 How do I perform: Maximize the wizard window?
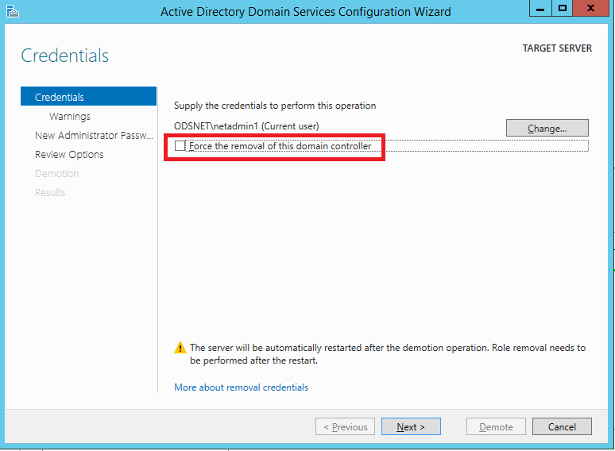[x=562, y=8]
